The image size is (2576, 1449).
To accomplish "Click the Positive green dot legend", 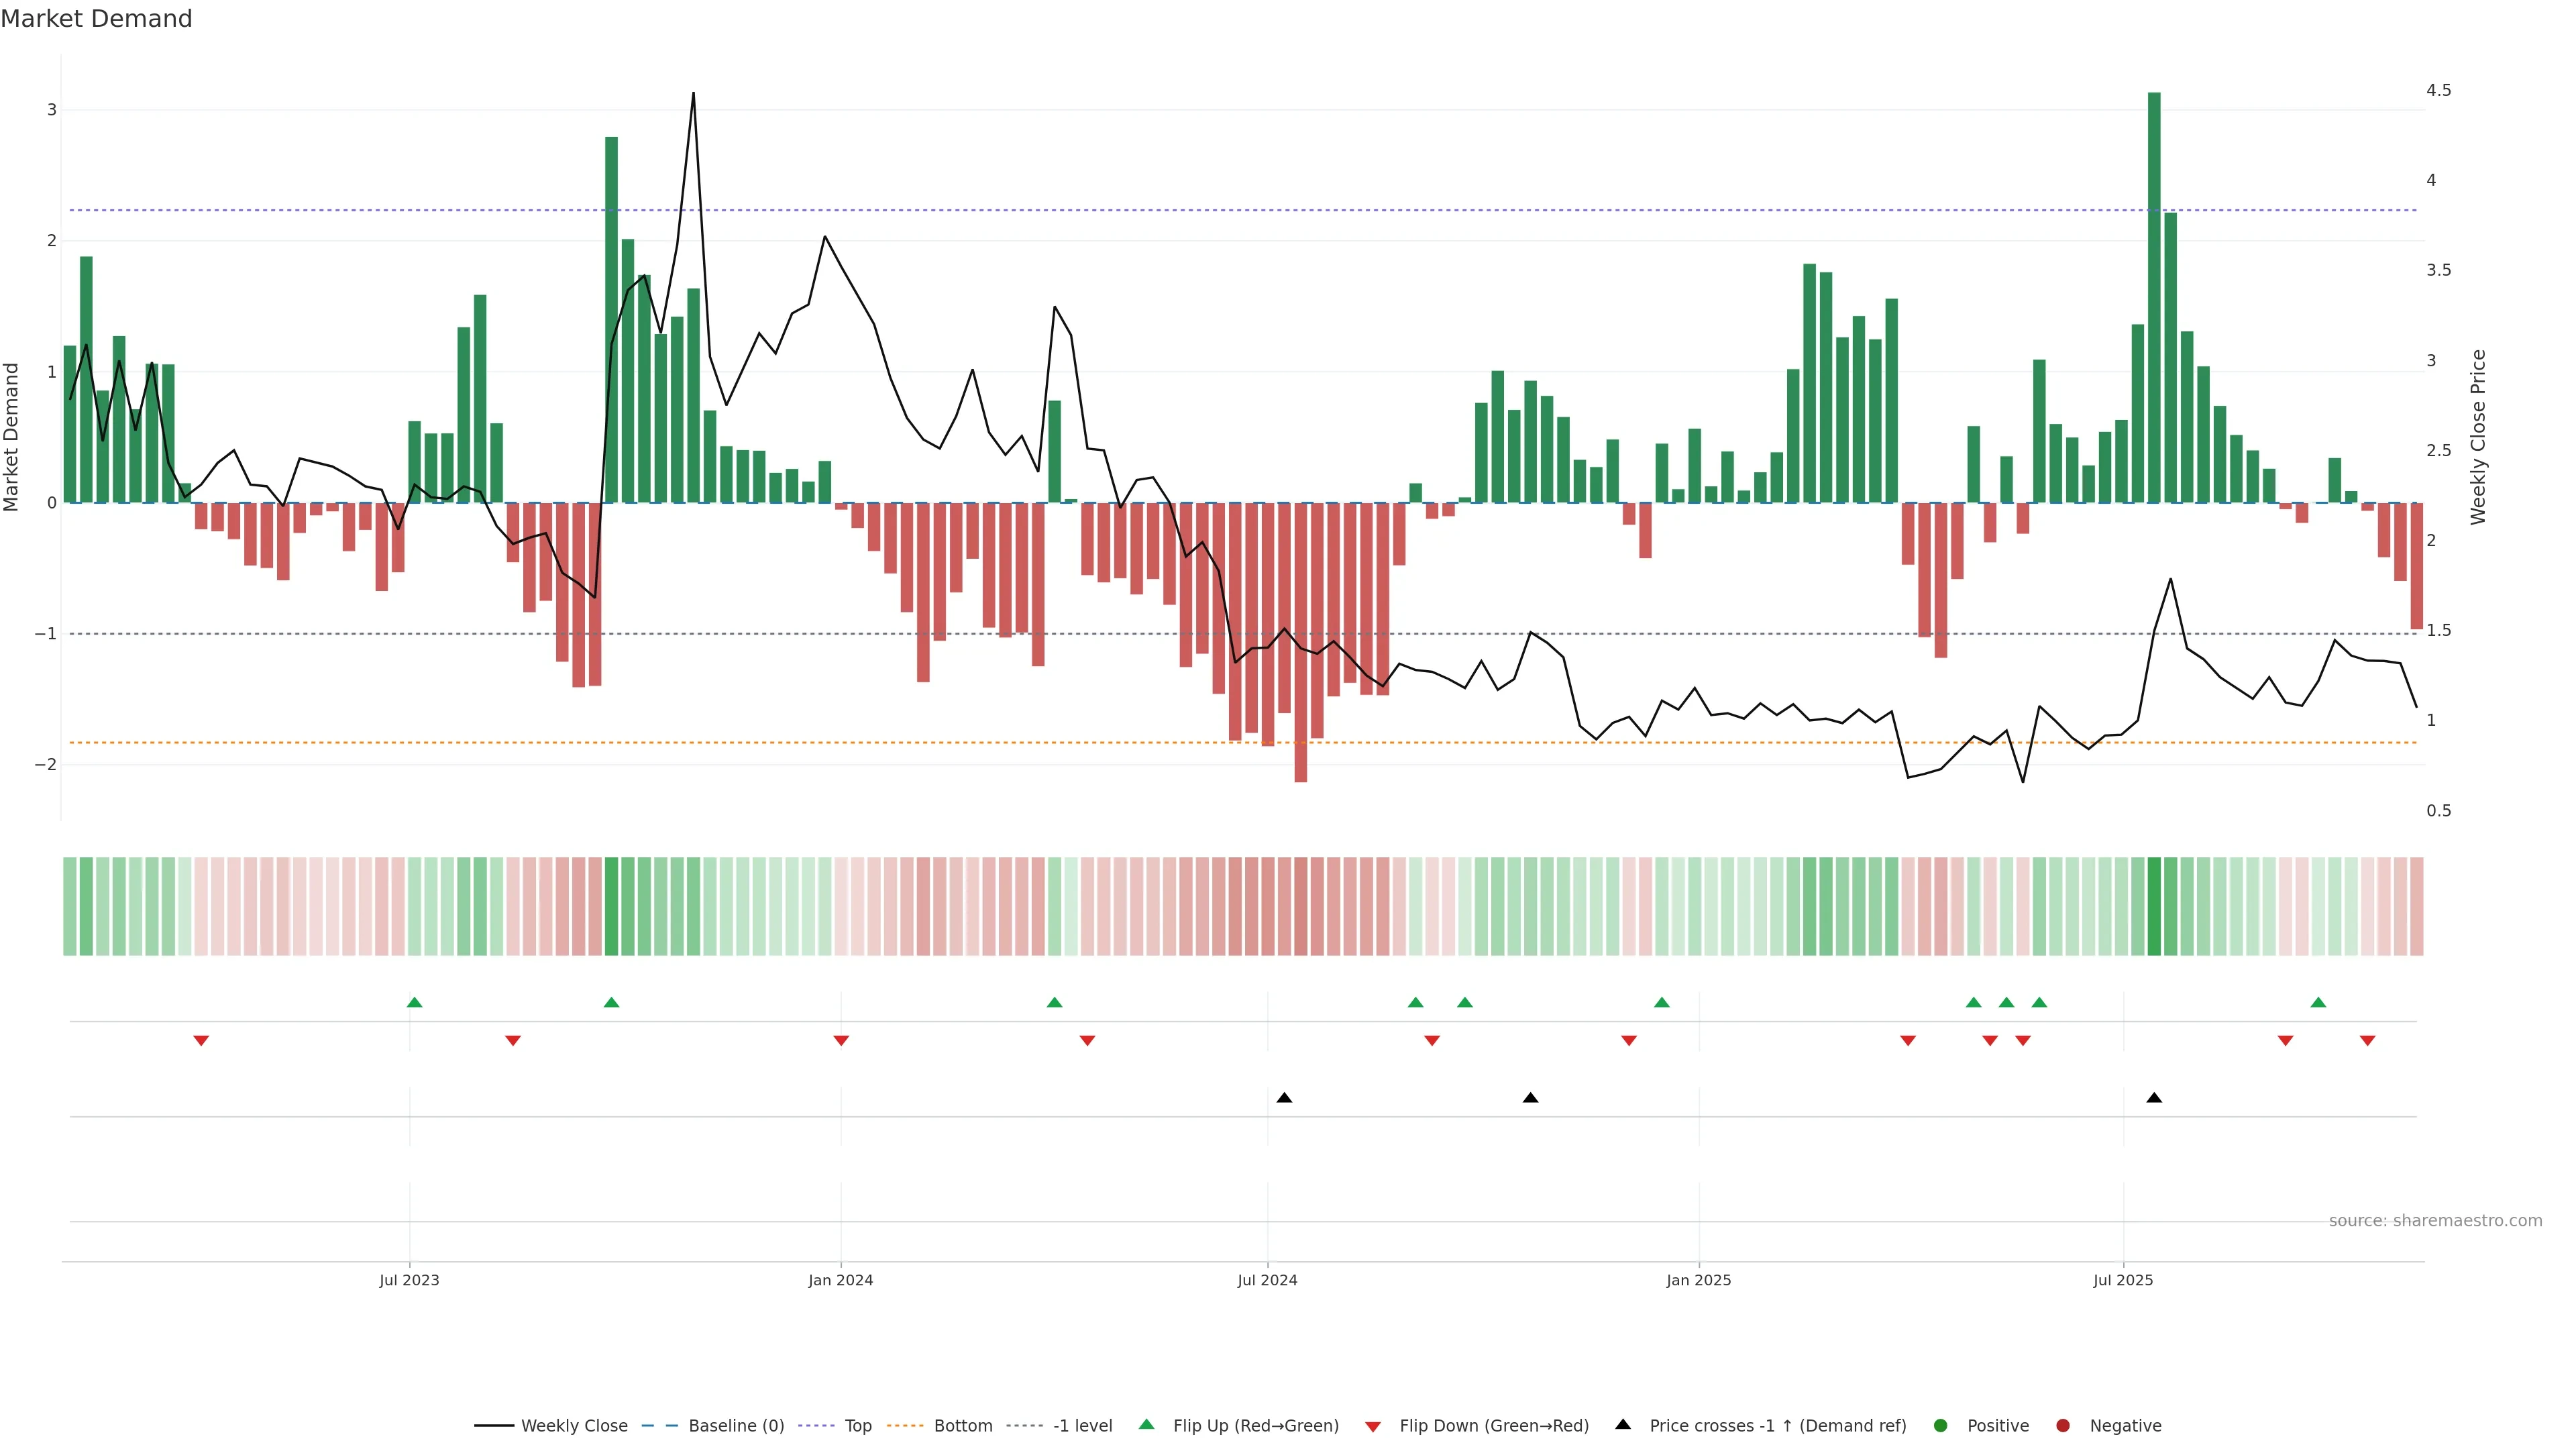I will point(1941,1426).
